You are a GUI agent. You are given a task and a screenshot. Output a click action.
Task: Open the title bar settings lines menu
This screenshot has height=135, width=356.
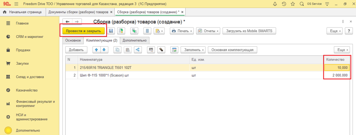point(327,4)
